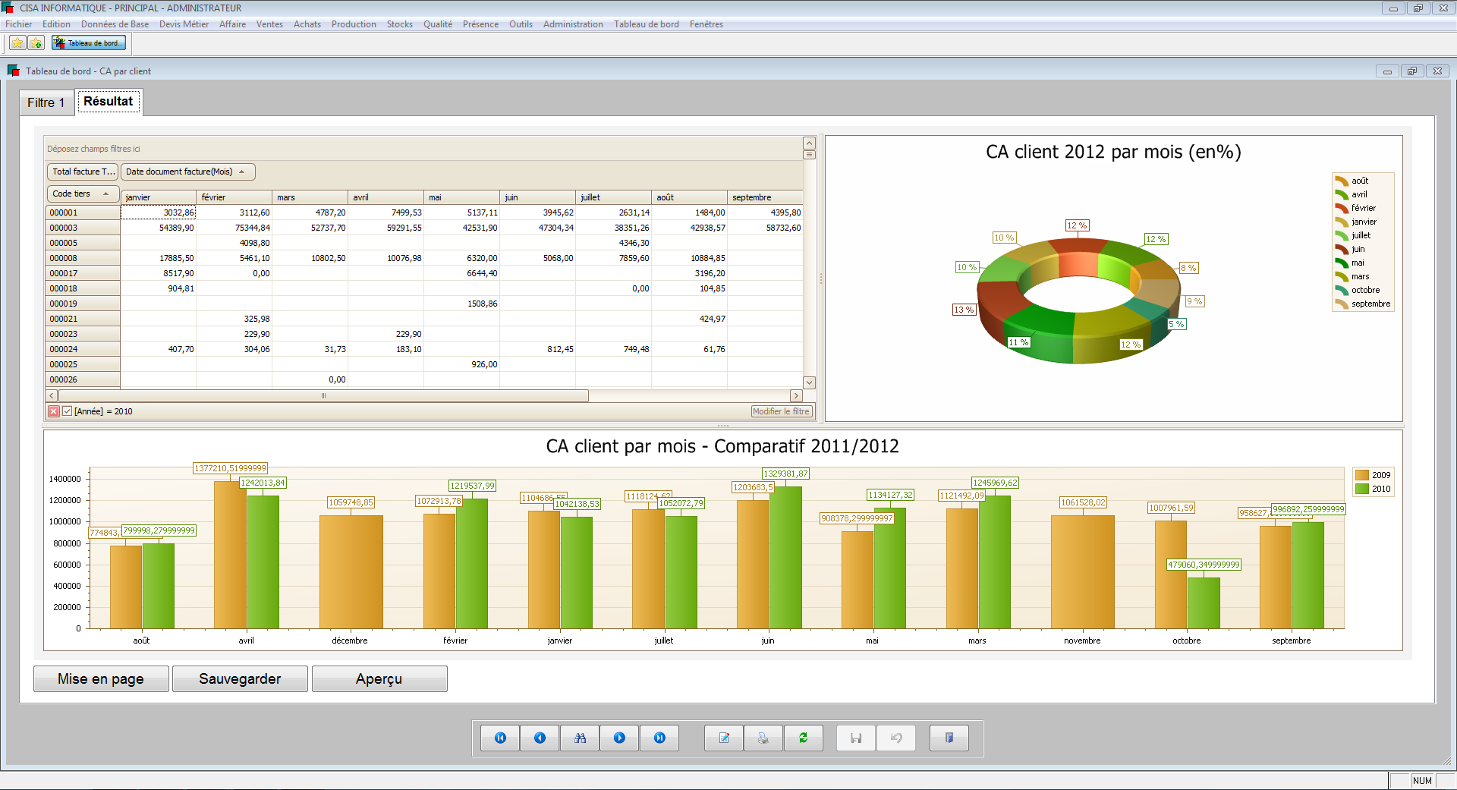Viewport: 1457px width, 790px height.
Task: Remove the Année filter with red X
Action: pyautogui.click(x=54, y=411)
